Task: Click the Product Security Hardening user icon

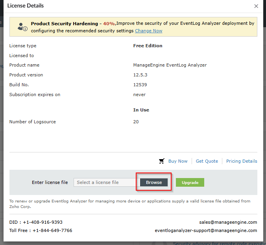Action: [x=22, y=27]
